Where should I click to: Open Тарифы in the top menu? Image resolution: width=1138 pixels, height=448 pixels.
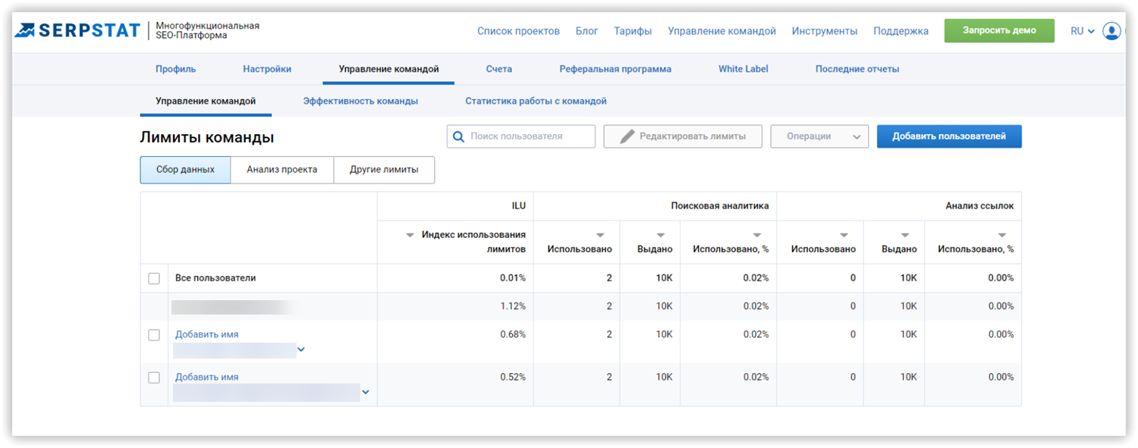tap(633, 31)
